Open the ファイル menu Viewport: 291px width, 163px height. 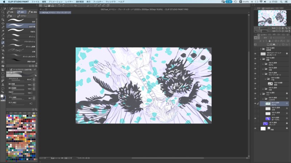click(35, 2)
